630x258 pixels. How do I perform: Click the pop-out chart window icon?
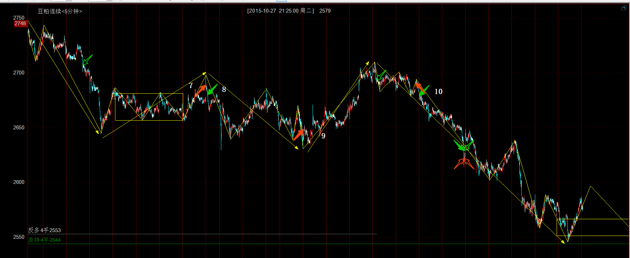[624, 8]
